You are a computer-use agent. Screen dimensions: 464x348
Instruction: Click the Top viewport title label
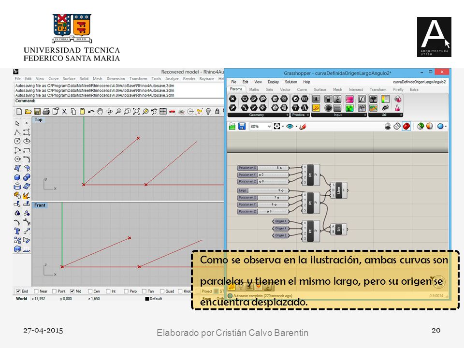39,119
